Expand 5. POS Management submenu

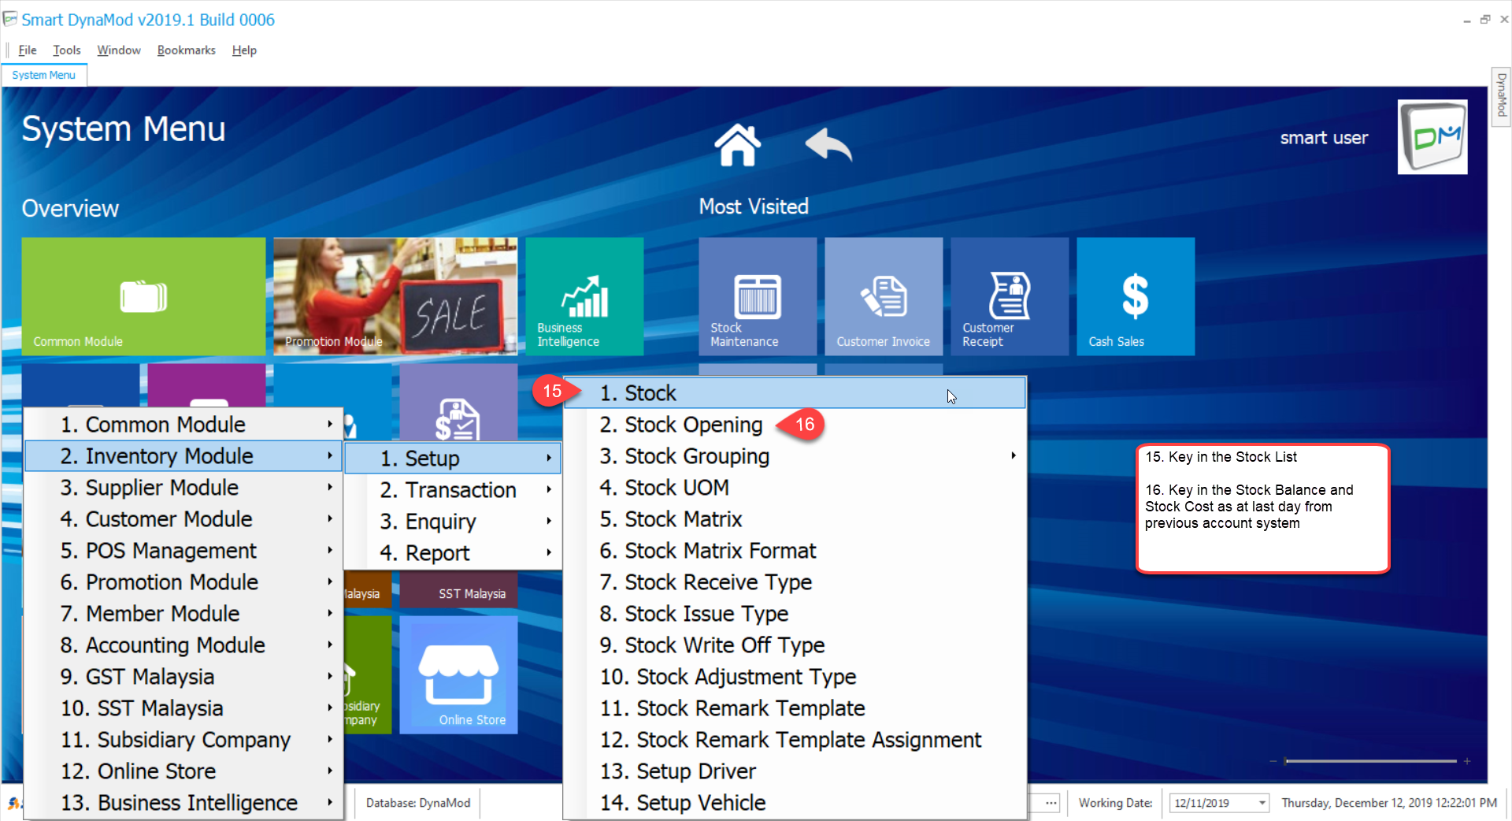point(183,550)
